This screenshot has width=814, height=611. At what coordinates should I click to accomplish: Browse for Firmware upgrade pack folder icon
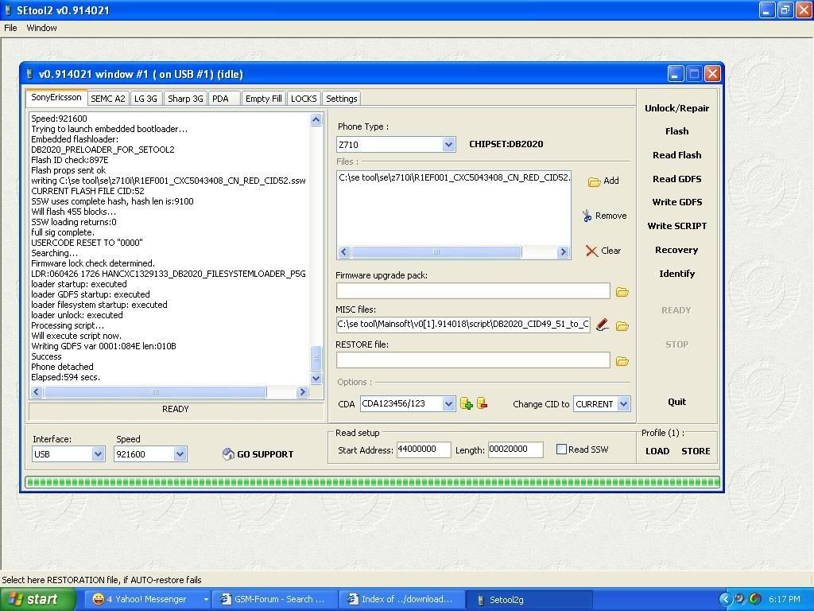pos(622,292)
